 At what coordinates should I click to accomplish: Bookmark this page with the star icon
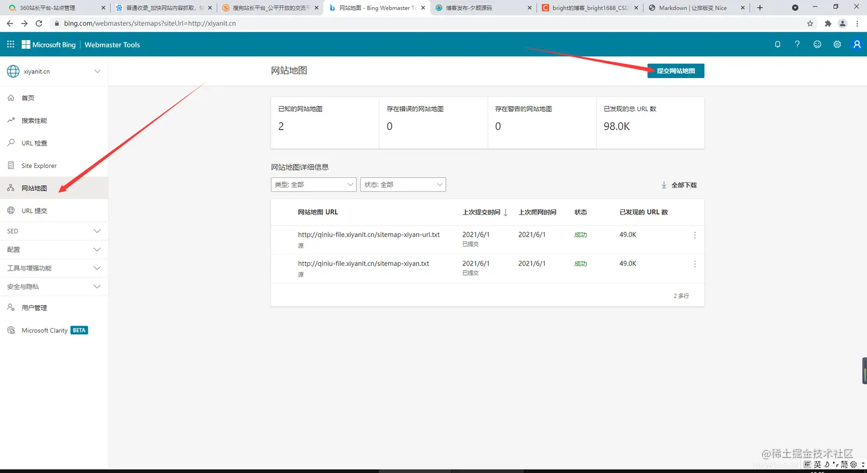(x=810, y=24)
